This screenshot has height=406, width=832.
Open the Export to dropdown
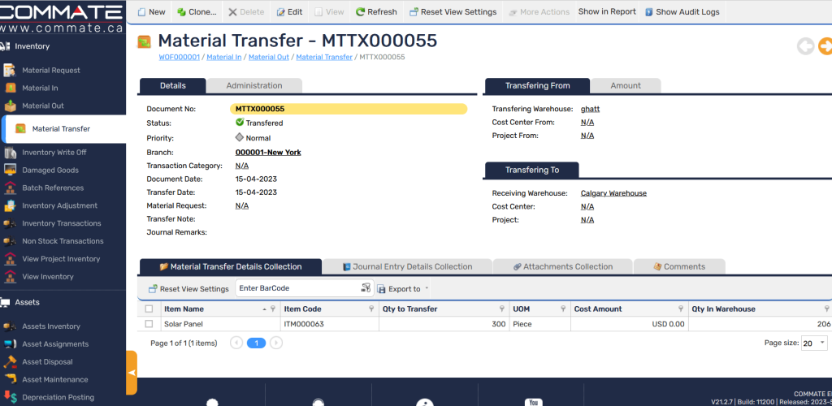(x=403, y=289)
